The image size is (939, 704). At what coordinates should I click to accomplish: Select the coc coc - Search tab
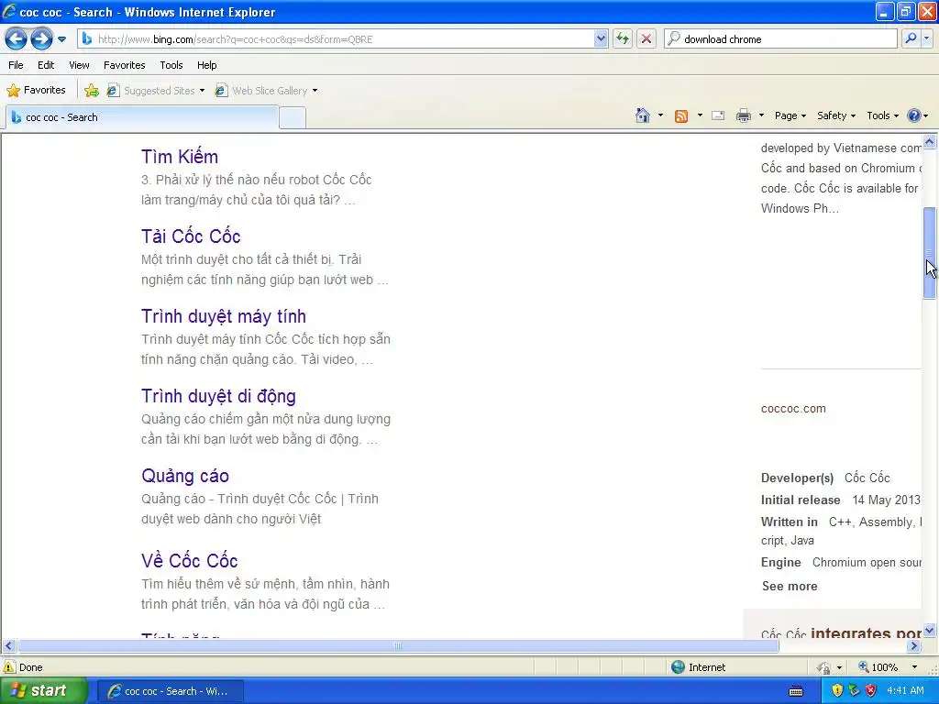point(141,117)
